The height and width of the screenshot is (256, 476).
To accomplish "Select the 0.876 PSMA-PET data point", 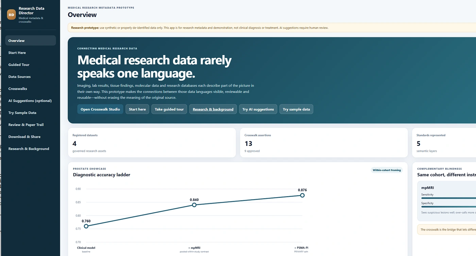I will pyautogui.click(x=302, y=195).
